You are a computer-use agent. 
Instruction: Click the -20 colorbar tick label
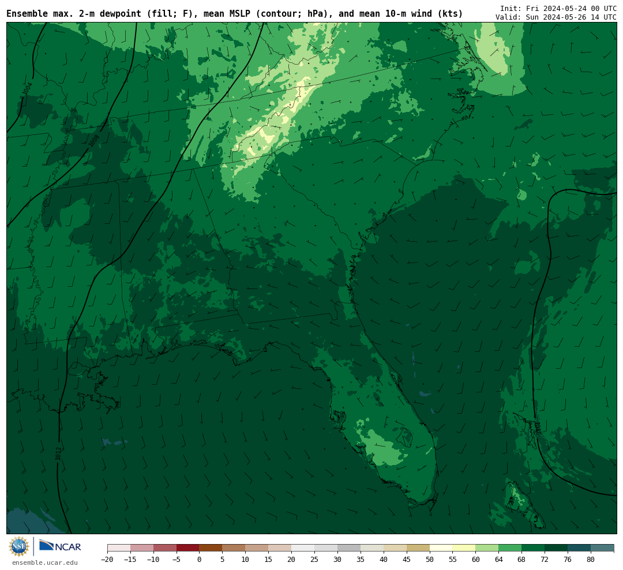click(x=107, y=559)
